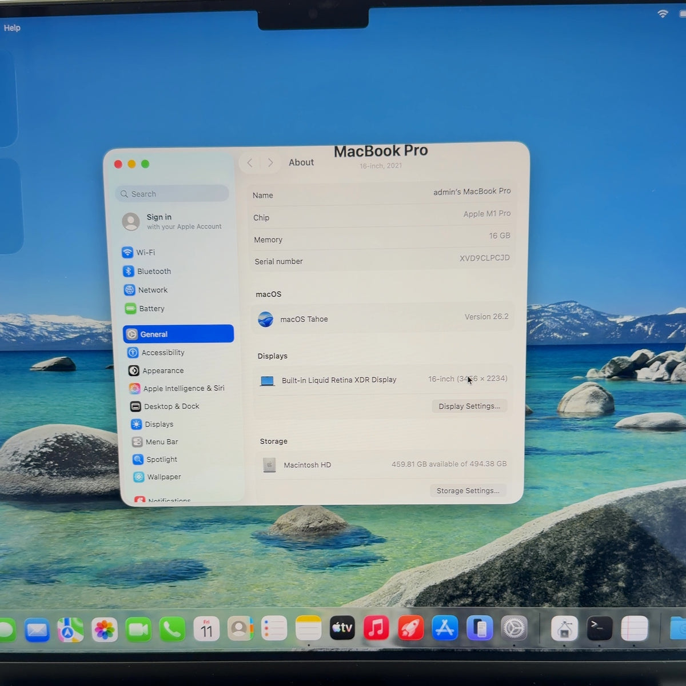Viewport: 686px width, 686px height.
Task: Open Calendar from the Dock
Action: [x=206, y=629]
